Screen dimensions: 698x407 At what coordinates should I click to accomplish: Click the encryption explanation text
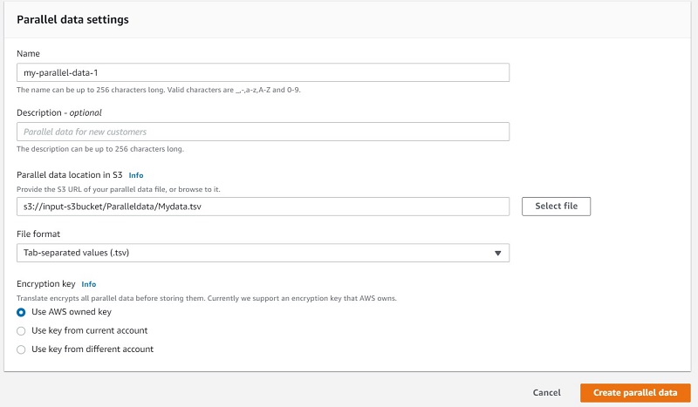tap(207, 298)
